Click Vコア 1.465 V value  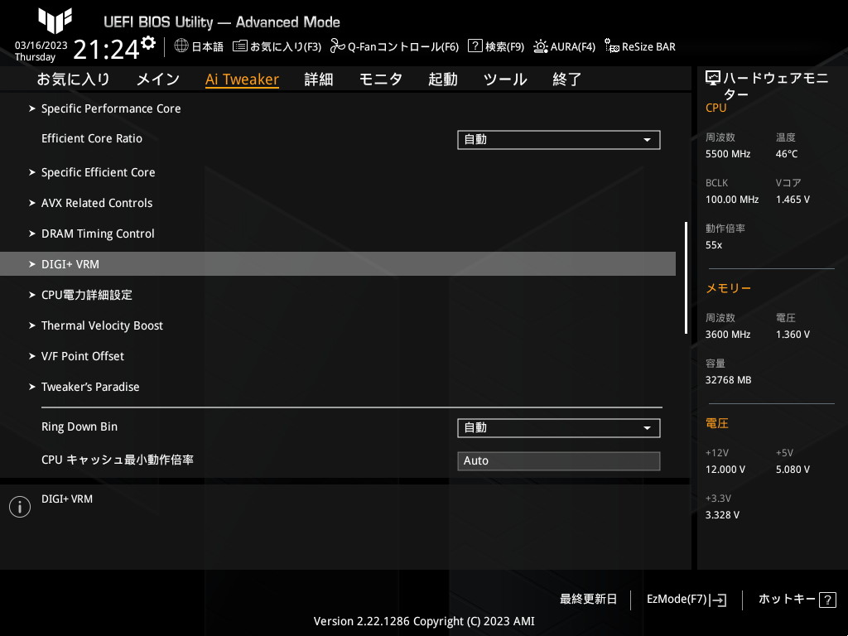[793, 200]
